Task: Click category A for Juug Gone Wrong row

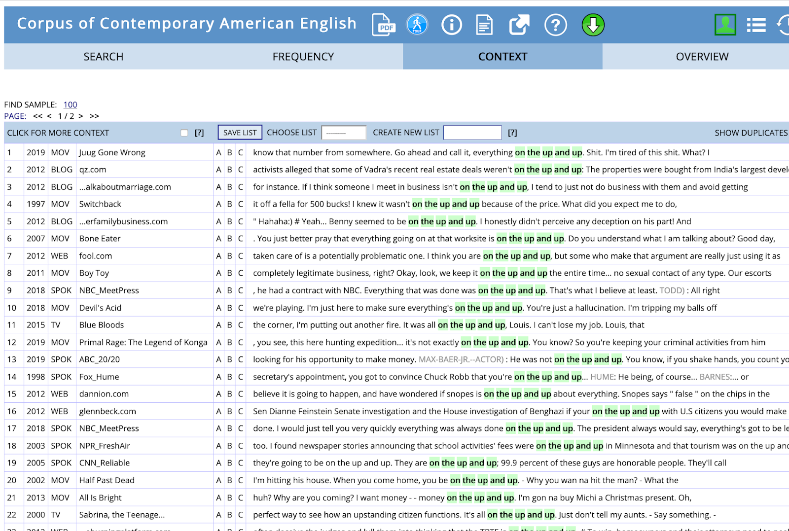Action: click(218, 152)
